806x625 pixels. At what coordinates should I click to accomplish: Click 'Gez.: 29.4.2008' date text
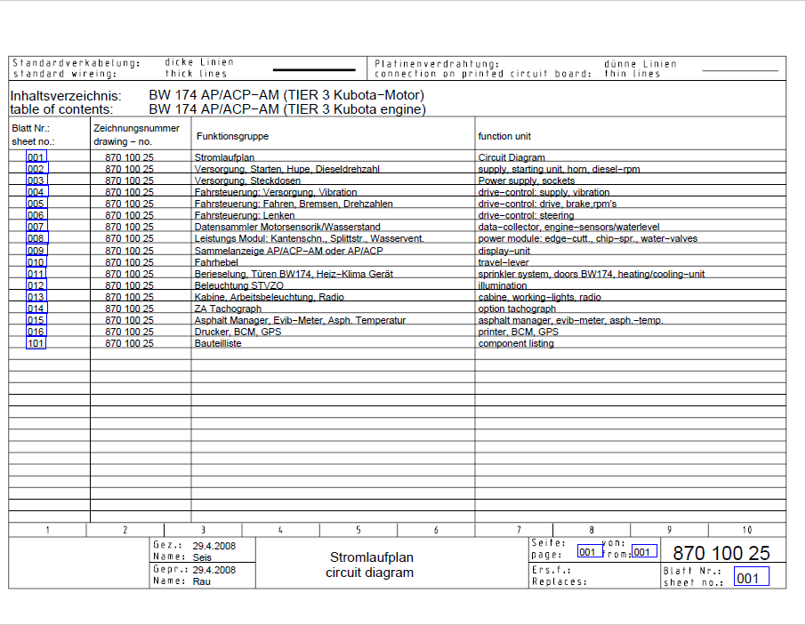coord(194,545)
